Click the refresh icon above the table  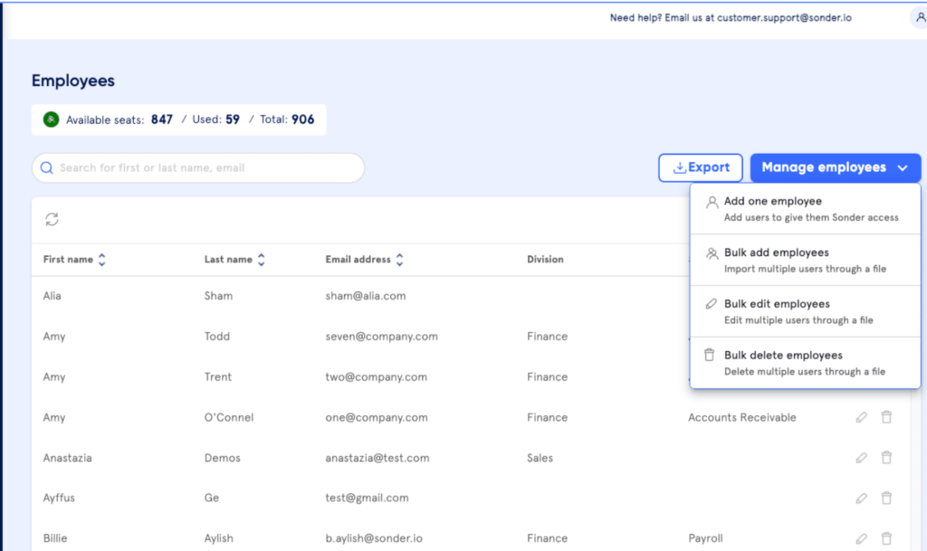tap(53, 220)
